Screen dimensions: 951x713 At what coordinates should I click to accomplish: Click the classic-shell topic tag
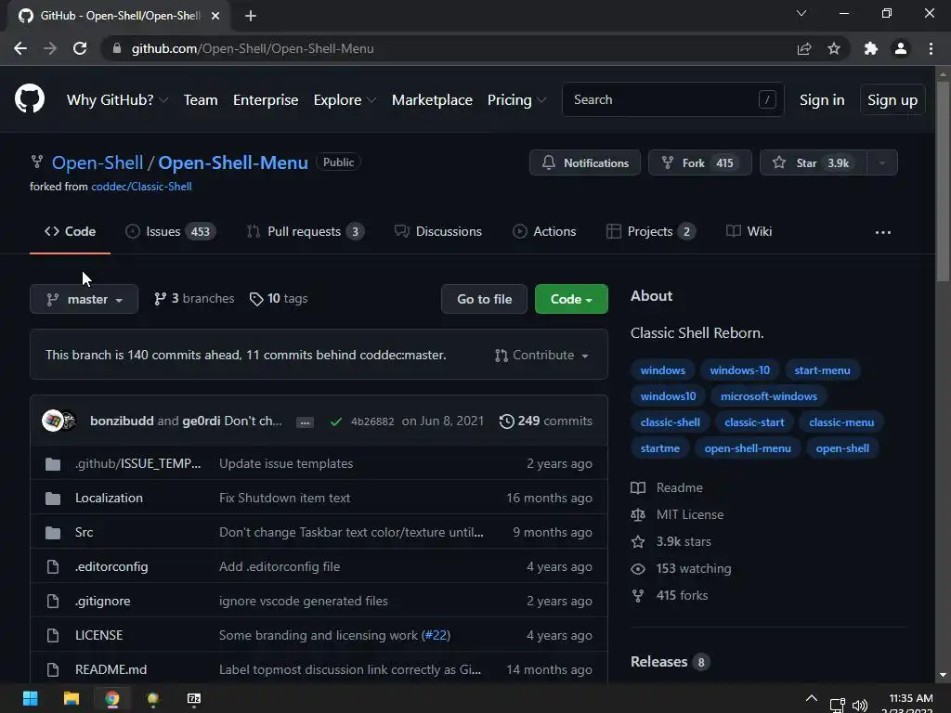671,422
